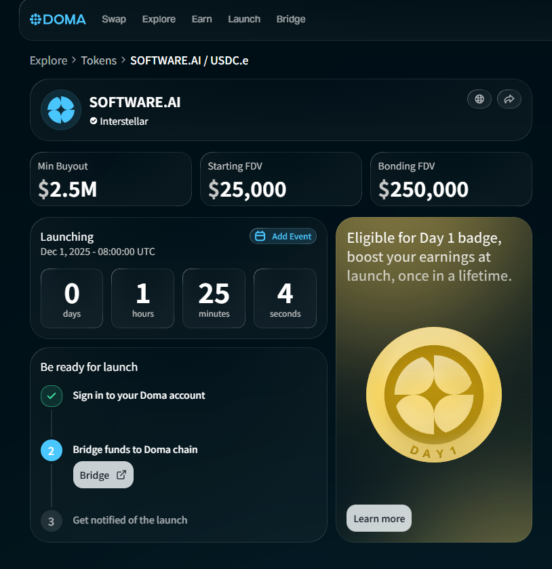The width and height of the screenshot is (552, 569).
Task: Open the Earn page
Action: (x=202, y=19)
